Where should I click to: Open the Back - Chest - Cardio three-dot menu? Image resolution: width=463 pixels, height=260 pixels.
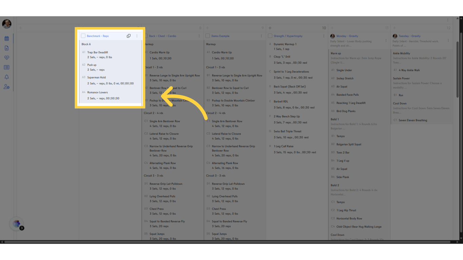[x=199, y=36]
